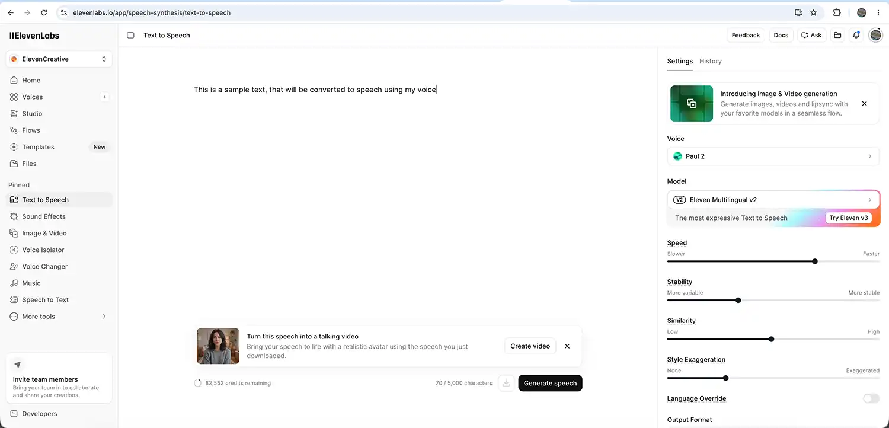Screen dimensions: 889x428
Task: Switch to the Settings tab
Action: (x=680, y=61)
